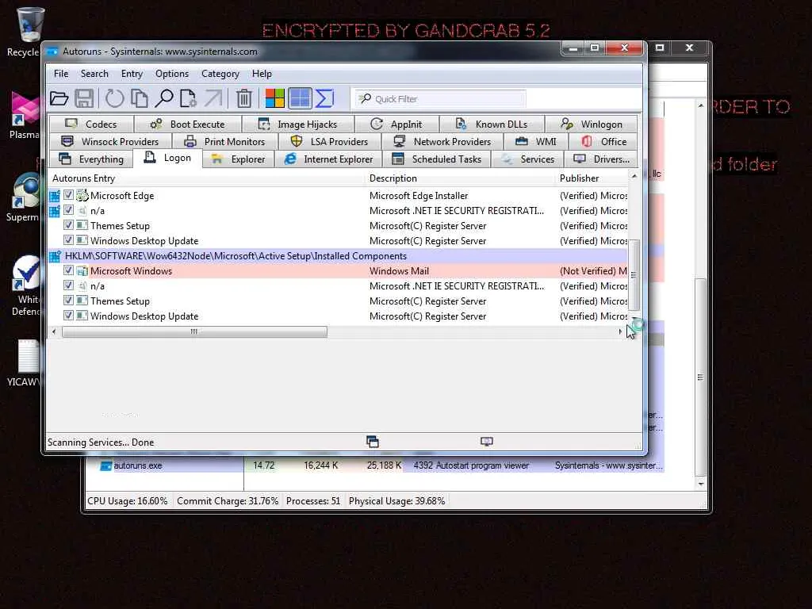Delete entry with the trash icon
Viewport: 812px width, 609px height.
244,98
